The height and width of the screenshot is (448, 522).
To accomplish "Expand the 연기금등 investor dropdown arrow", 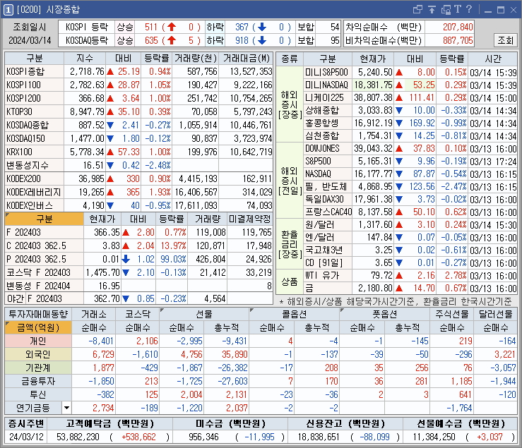I will point(66,408).
